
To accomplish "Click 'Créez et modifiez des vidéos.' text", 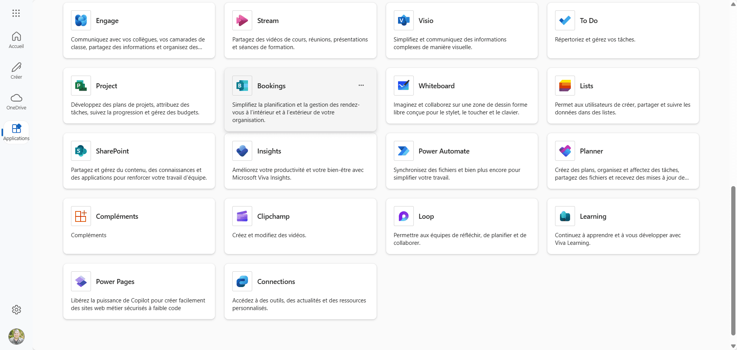I will (x=269, y=235).
